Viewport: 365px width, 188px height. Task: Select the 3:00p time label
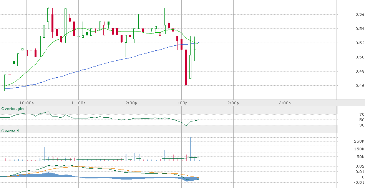(x=285, y=103)
